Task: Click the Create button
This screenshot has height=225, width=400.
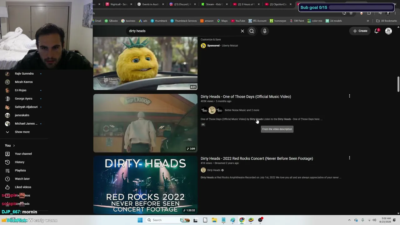Action: [360, 31]
